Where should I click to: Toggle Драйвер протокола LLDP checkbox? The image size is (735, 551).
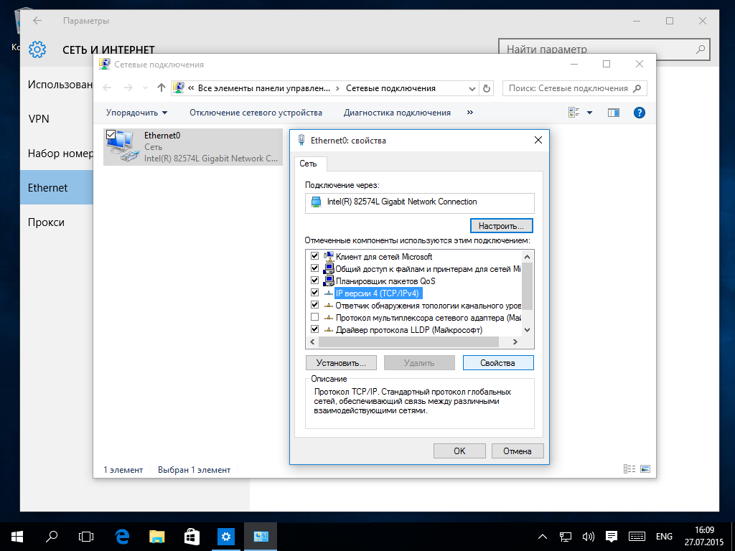pyautogui.click(x=314, y=329)
